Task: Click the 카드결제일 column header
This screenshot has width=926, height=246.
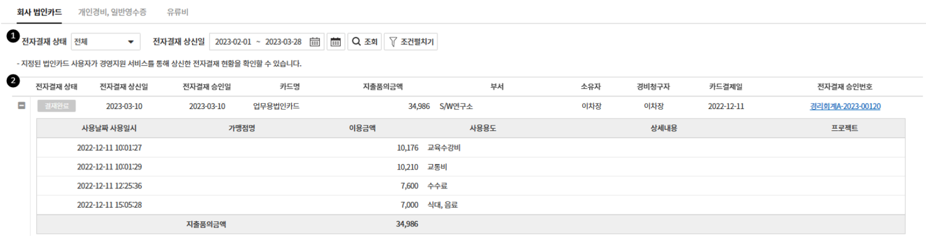Action: [726, 87]
